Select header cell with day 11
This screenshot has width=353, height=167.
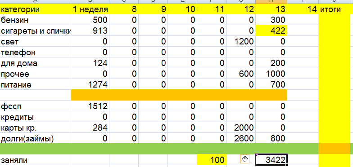[x=212, y=9]
